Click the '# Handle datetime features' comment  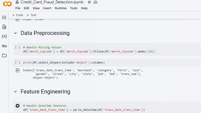coord(45,106)
